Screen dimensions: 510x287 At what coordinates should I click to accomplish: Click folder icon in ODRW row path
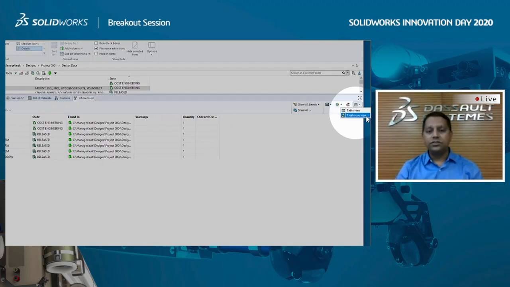tap(70, 157)
